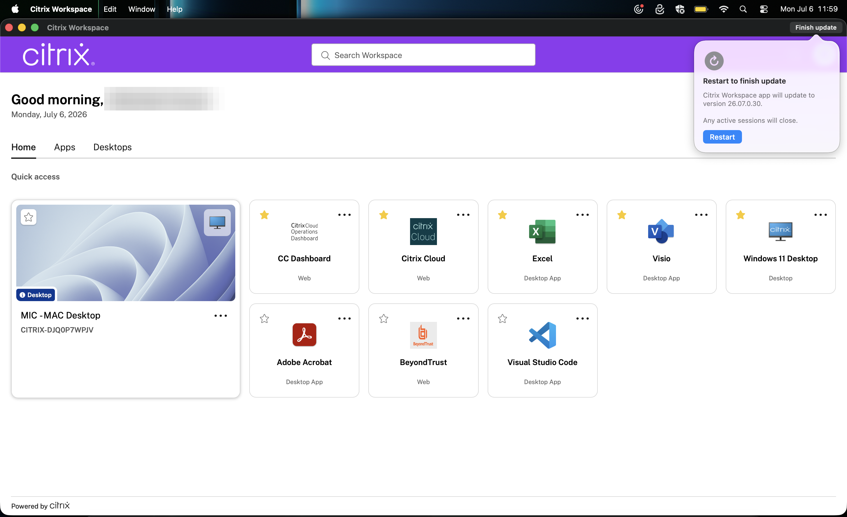
Task: Open the more options menu for Excel
Action: (x=582, y=215)
